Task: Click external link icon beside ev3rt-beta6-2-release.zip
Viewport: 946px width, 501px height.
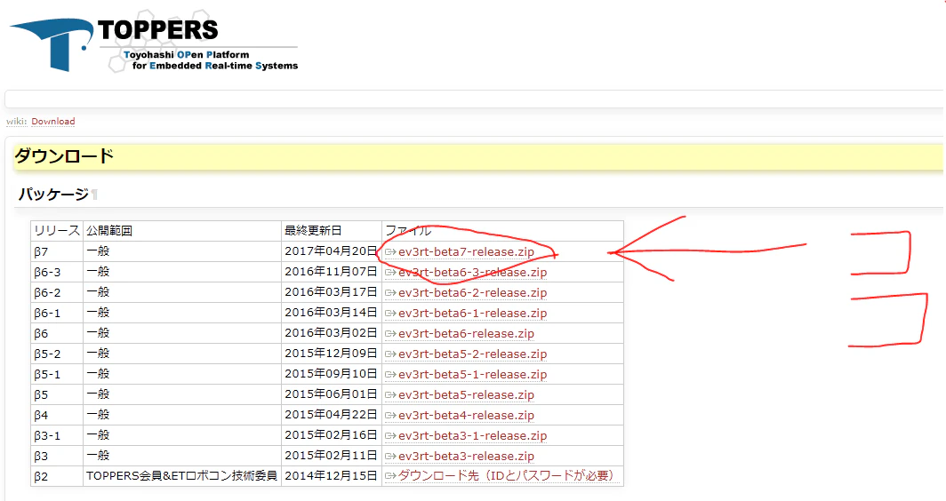Action: pyautogui.click(x=391, y=293)
